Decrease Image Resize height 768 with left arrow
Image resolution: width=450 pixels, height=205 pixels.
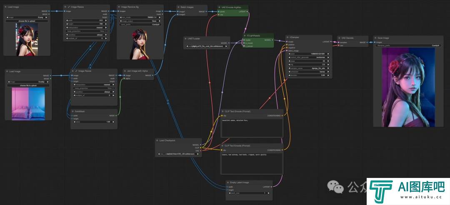[x=67, y=24]
